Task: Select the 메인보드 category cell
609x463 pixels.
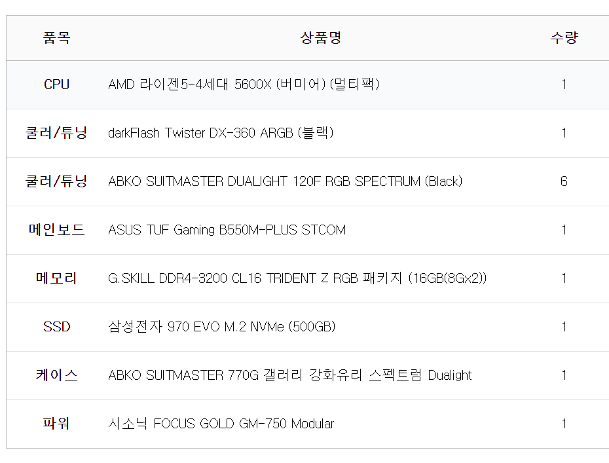Action: (56, 230)
